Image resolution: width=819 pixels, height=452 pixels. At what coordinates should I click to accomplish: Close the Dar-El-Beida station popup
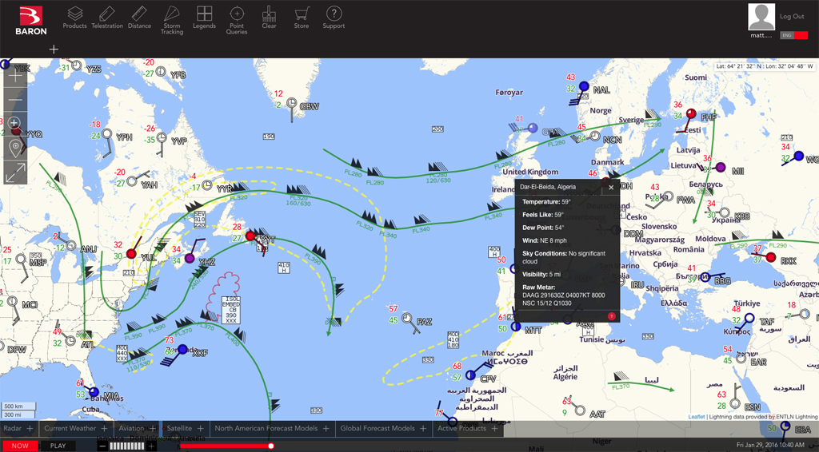coord(611,187)
